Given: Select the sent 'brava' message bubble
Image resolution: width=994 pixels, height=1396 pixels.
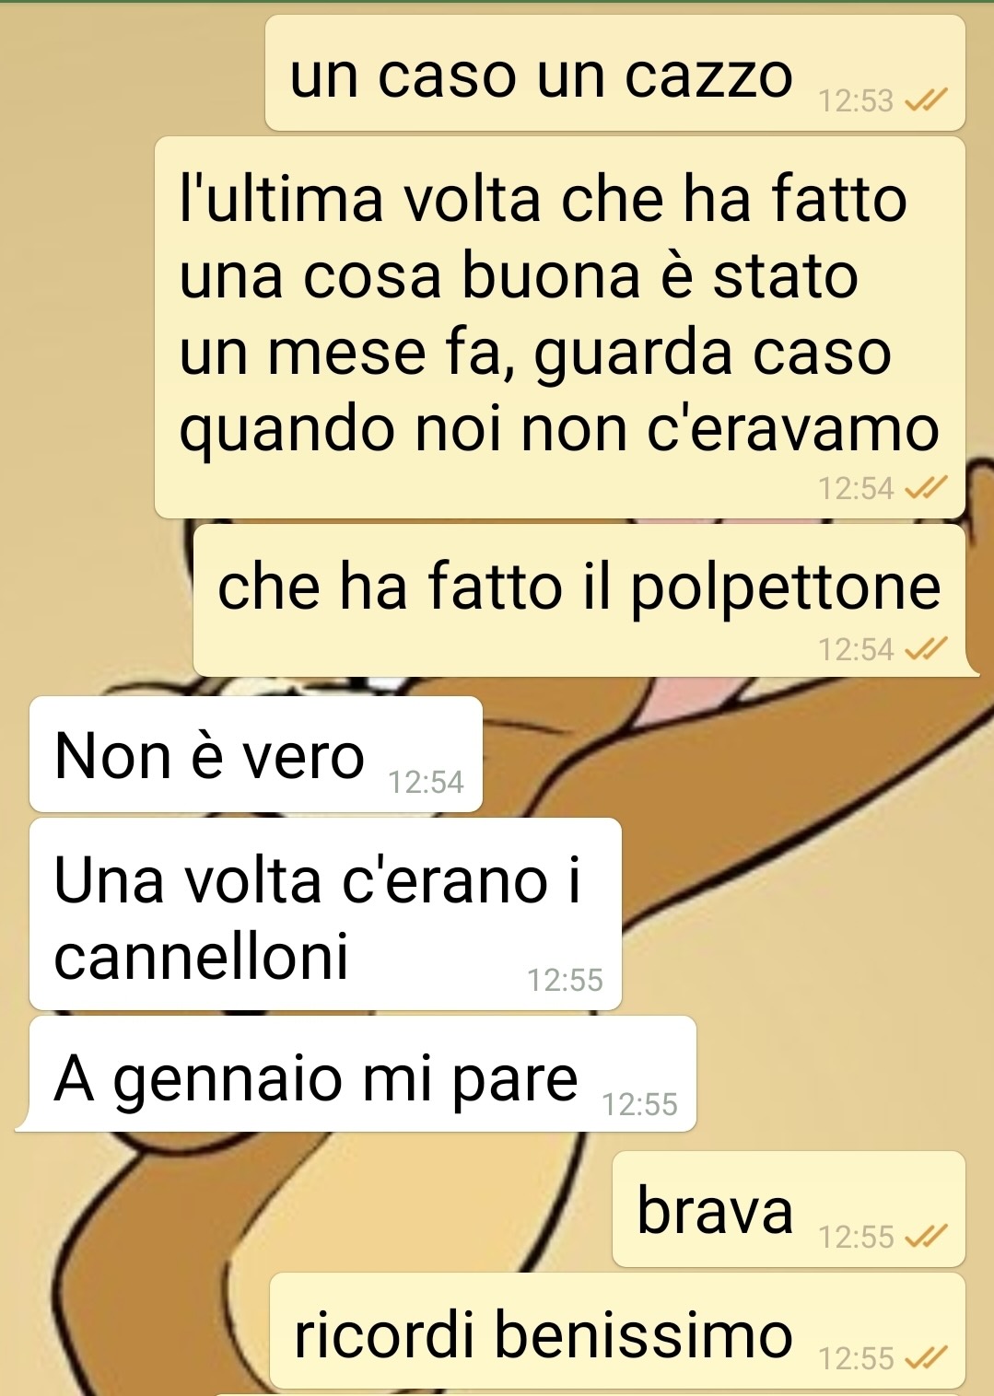Looking at the screenshot, I should tap(789, 1209).
